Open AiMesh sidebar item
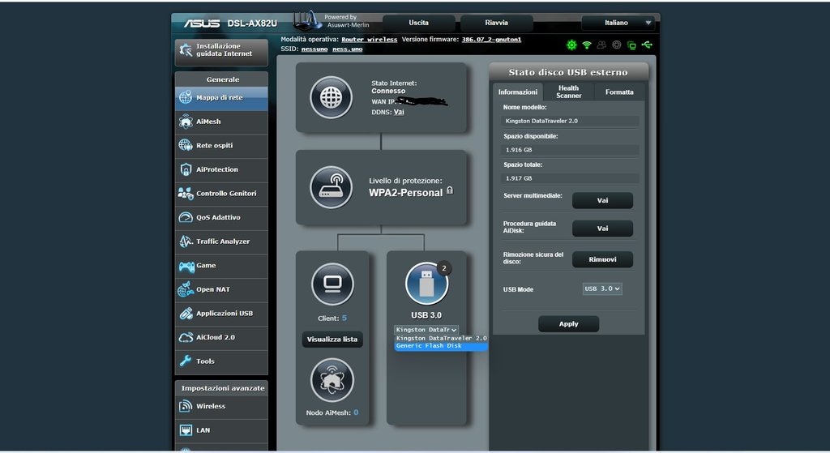 pyautogui.click(x=221, y=122)
